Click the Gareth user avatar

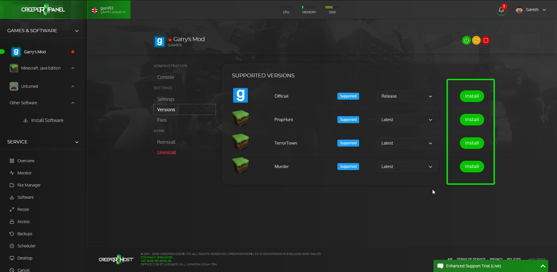(519, 10)
